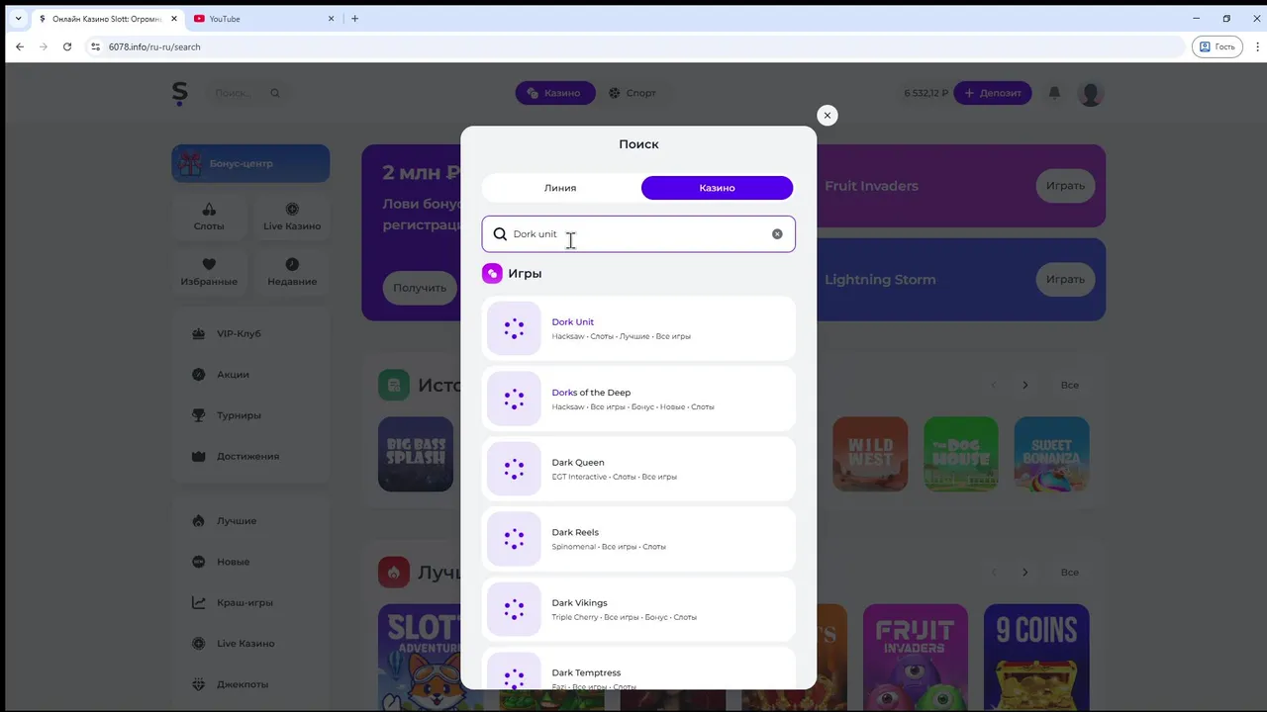View site information icon in address bar
This screenshot has height=712, width=1267.
coord(95,46)
